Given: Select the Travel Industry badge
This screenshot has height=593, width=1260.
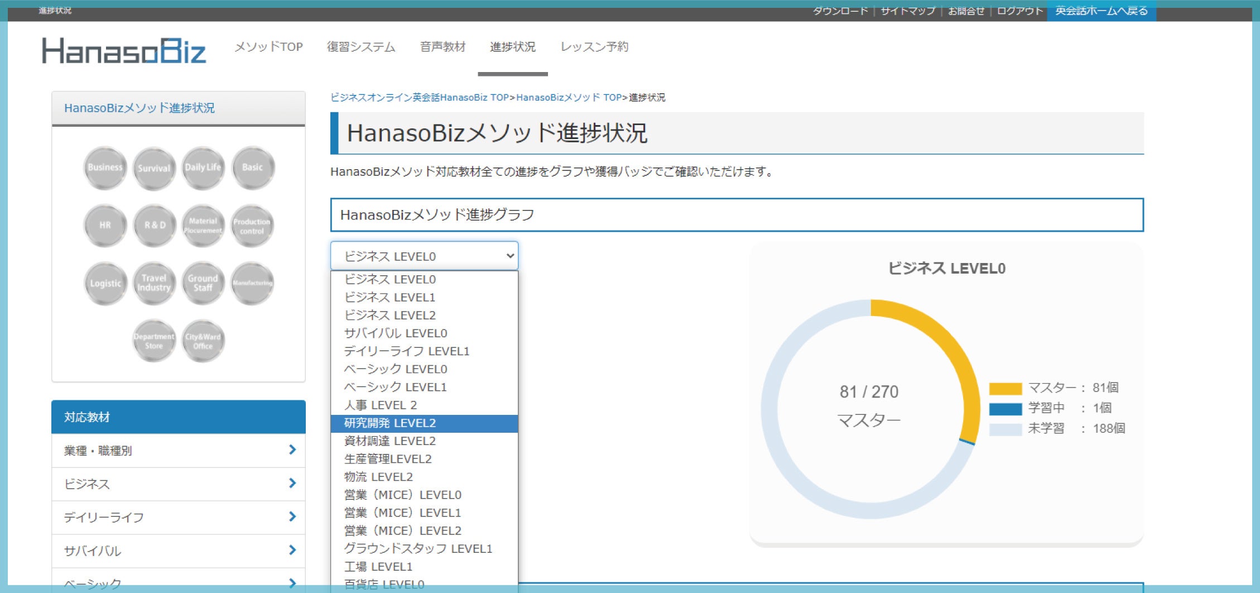Looking at the screenshot, I should [154, 283].
